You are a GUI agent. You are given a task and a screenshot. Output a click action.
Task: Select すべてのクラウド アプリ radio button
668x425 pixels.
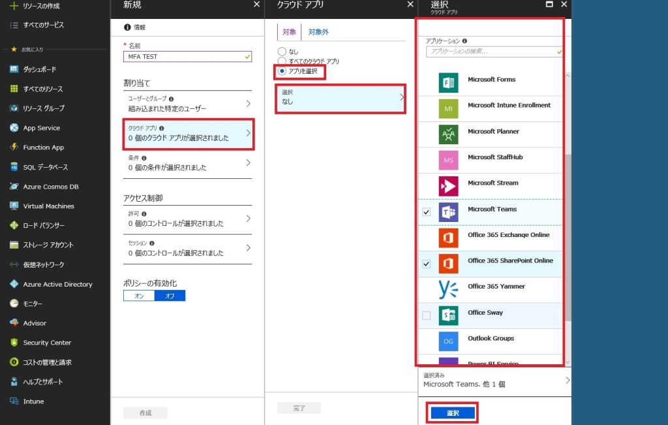coord(282,61)
